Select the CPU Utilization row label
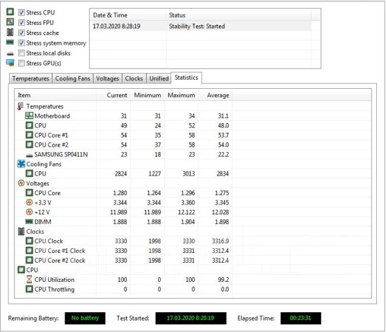The width and height of the screenshot is (386, 332). tap(54, 280)
